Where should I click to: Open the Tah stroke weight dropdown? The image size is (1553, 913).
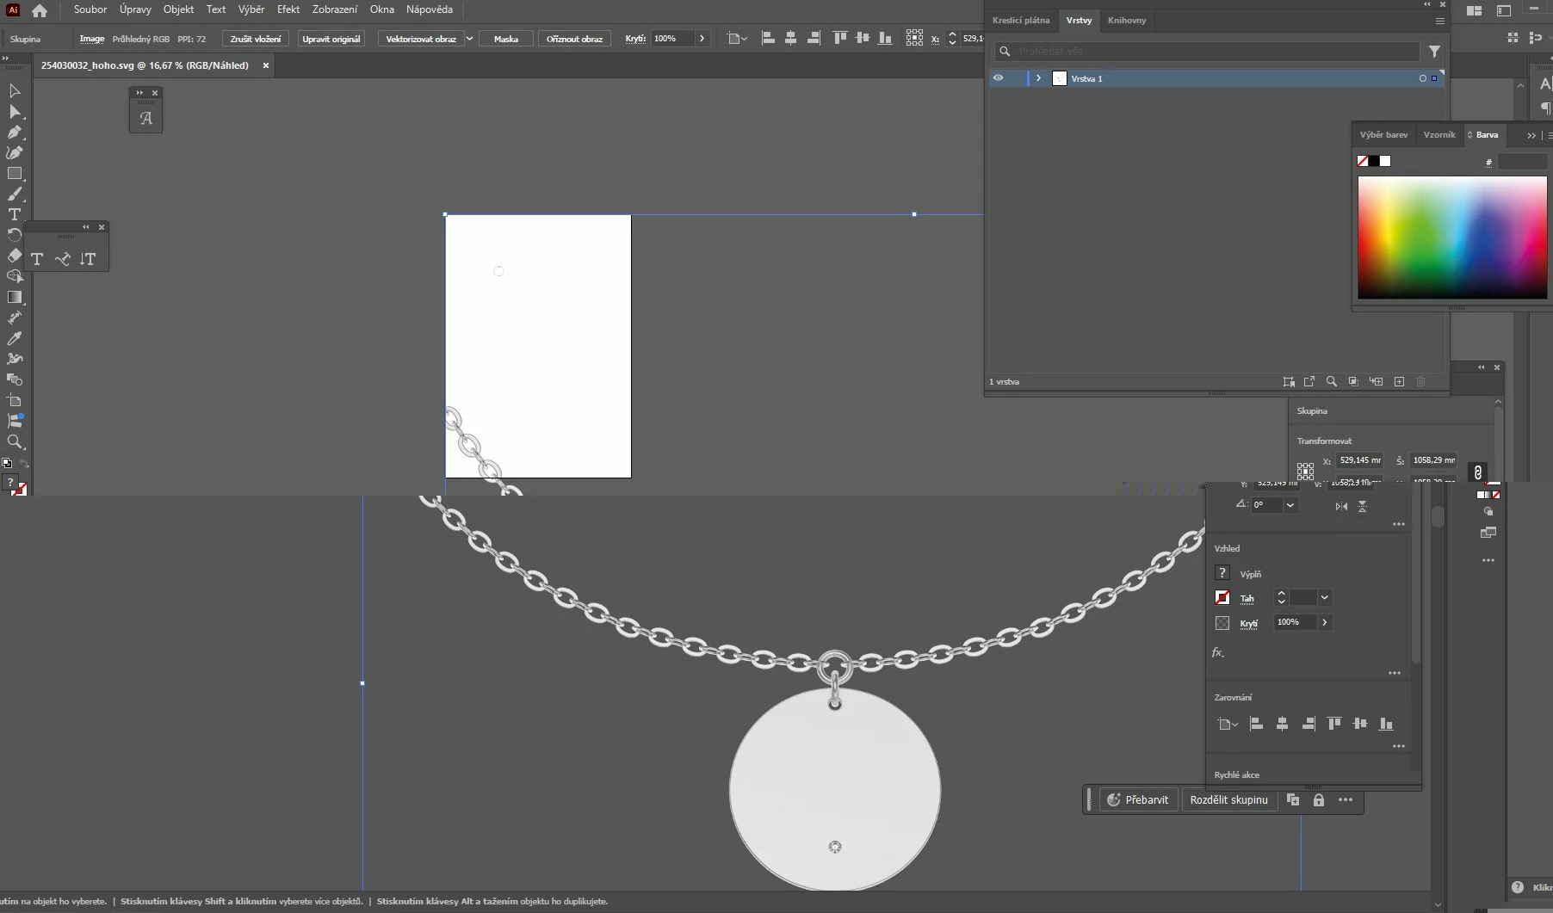1324,597
